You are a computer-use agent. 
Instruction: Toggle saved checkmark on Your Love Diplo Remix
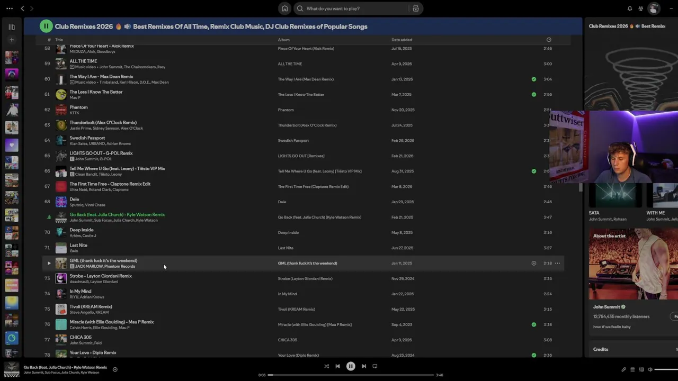[x=534, y=355]
